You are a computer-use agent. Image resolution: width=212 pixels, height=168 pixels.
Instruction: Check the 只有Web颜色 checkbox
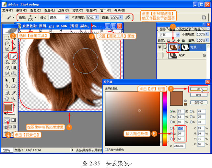(106, 149)
